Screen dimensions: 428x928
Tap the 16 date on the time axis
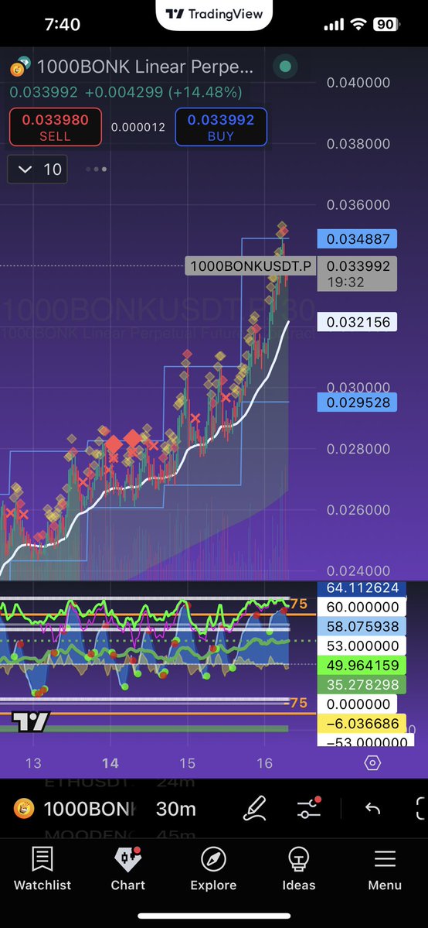(x=264, y=763)
